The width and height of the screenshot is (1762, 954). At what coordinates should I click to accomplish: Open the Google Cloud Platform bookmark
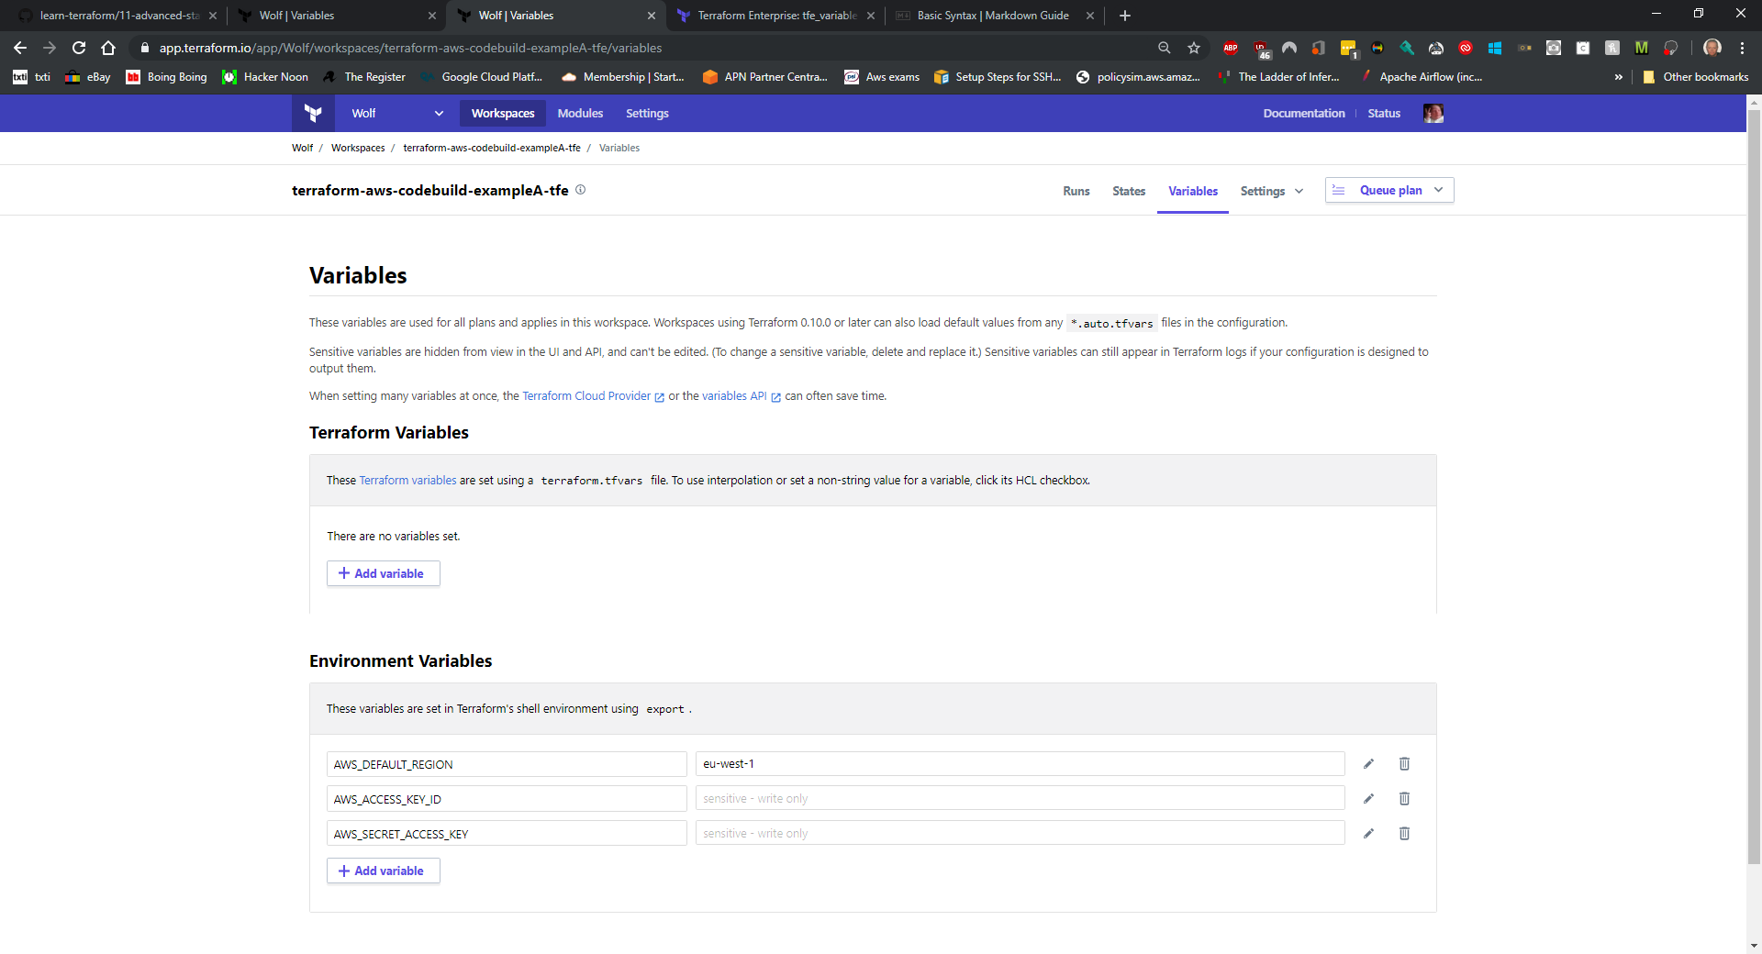482,77
